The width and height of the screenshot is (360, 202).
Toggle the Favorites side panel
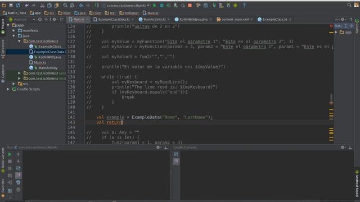tap(3, 189)
